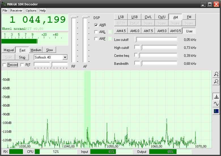Click the RF gain vertical slider
Image resolution: width=221 pixels, height=156 pixels.
coord(74,39)
